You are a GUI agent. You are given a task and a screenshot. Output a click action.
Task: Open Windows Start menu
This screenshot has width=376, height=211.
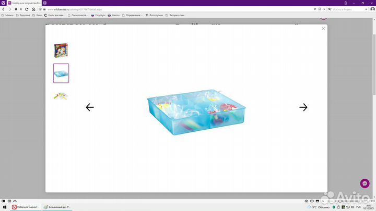pos(3,201)
